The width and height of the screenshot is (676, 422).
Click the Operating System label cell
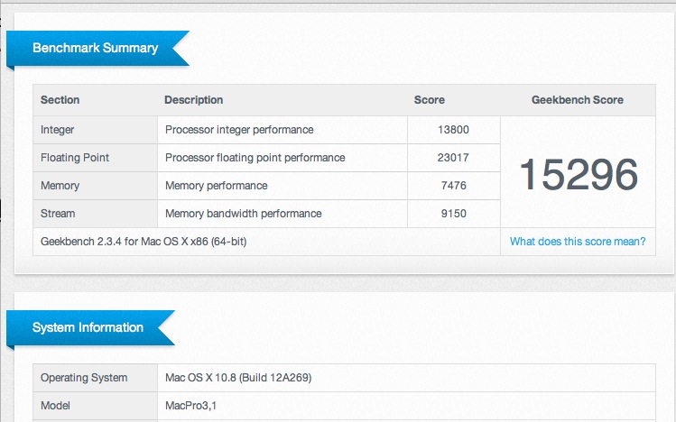point(96,378)
